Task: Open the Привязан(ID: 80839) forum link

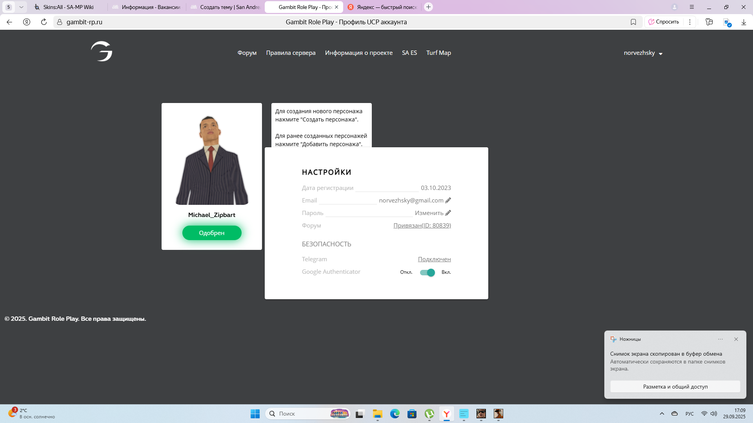Action: pos(422,226)
